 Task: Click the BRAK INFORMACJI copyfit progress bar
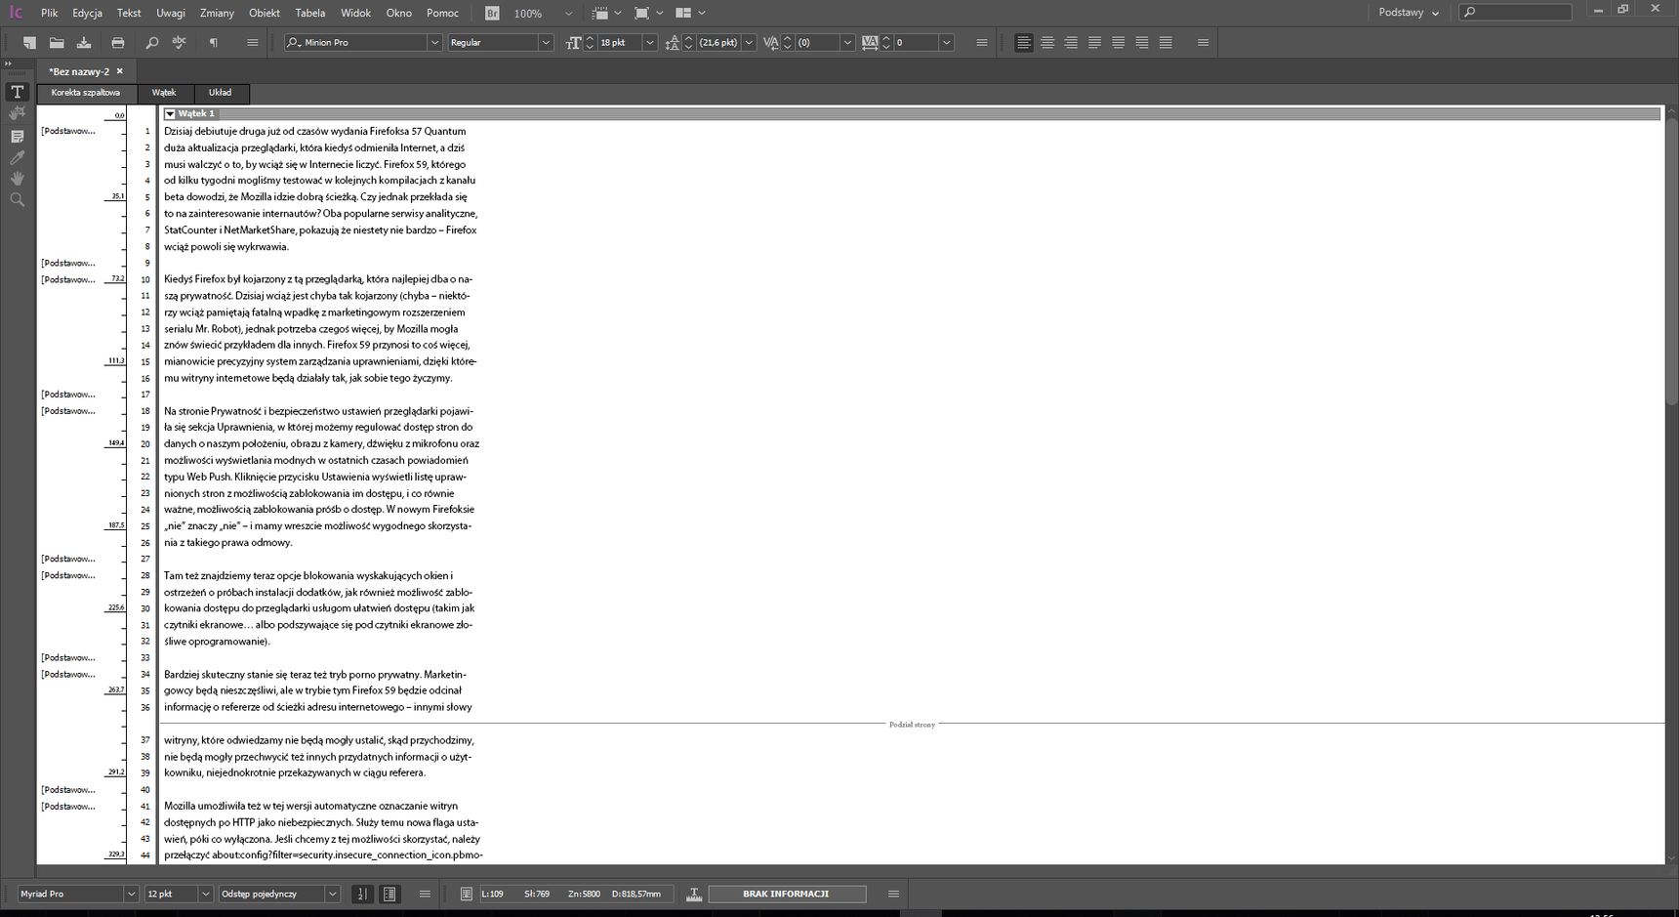tap(786, 894)
